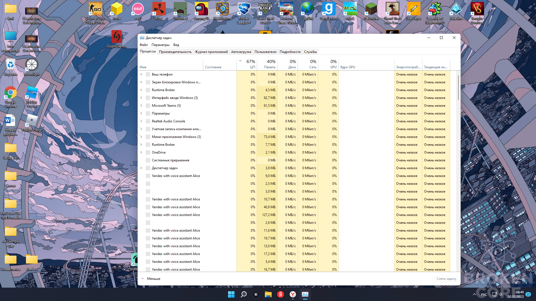
Task: Launch Idle Slayer desktop icon
Action: (413, 11)
